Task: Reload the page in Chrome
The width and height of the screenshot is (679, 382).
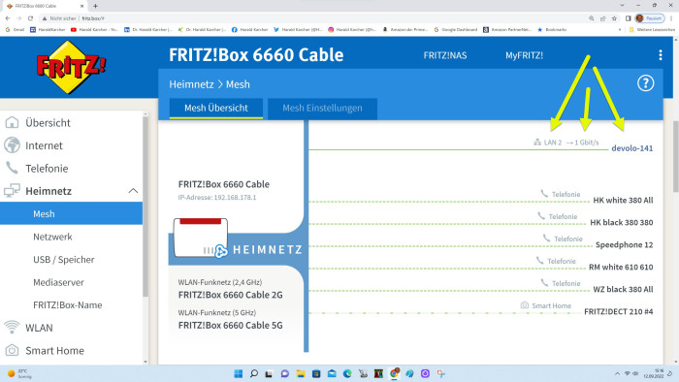Action: [x=30, y=18]
